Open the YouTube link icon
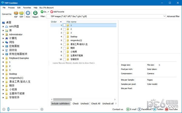182x113 pixels. 167,109
